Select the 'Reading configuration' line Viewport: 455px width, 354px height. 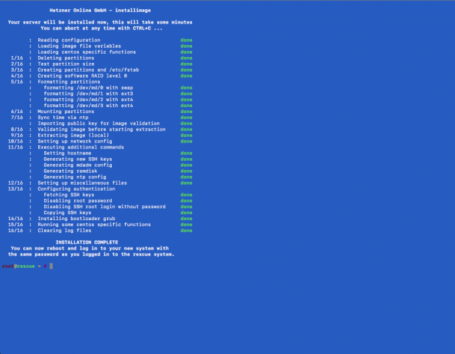point(69,40)
